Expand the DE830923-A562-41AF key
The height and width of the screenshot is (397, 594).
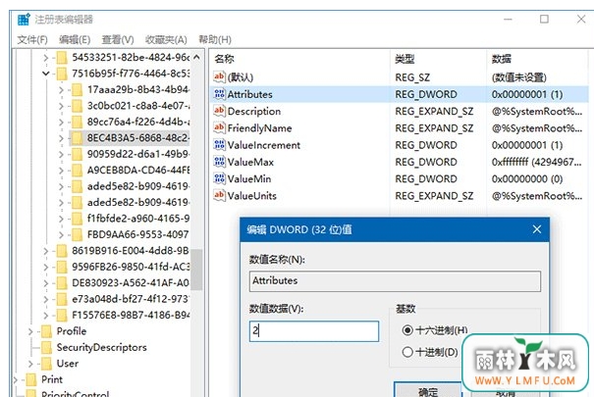tap(46, 283)
